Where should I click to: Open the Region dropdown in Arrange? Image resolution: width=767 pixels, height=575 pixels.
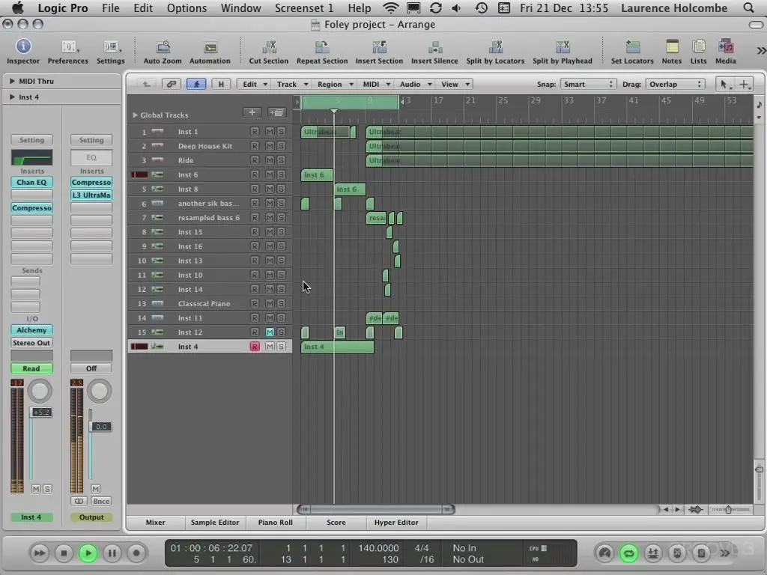tap(335, 84)
